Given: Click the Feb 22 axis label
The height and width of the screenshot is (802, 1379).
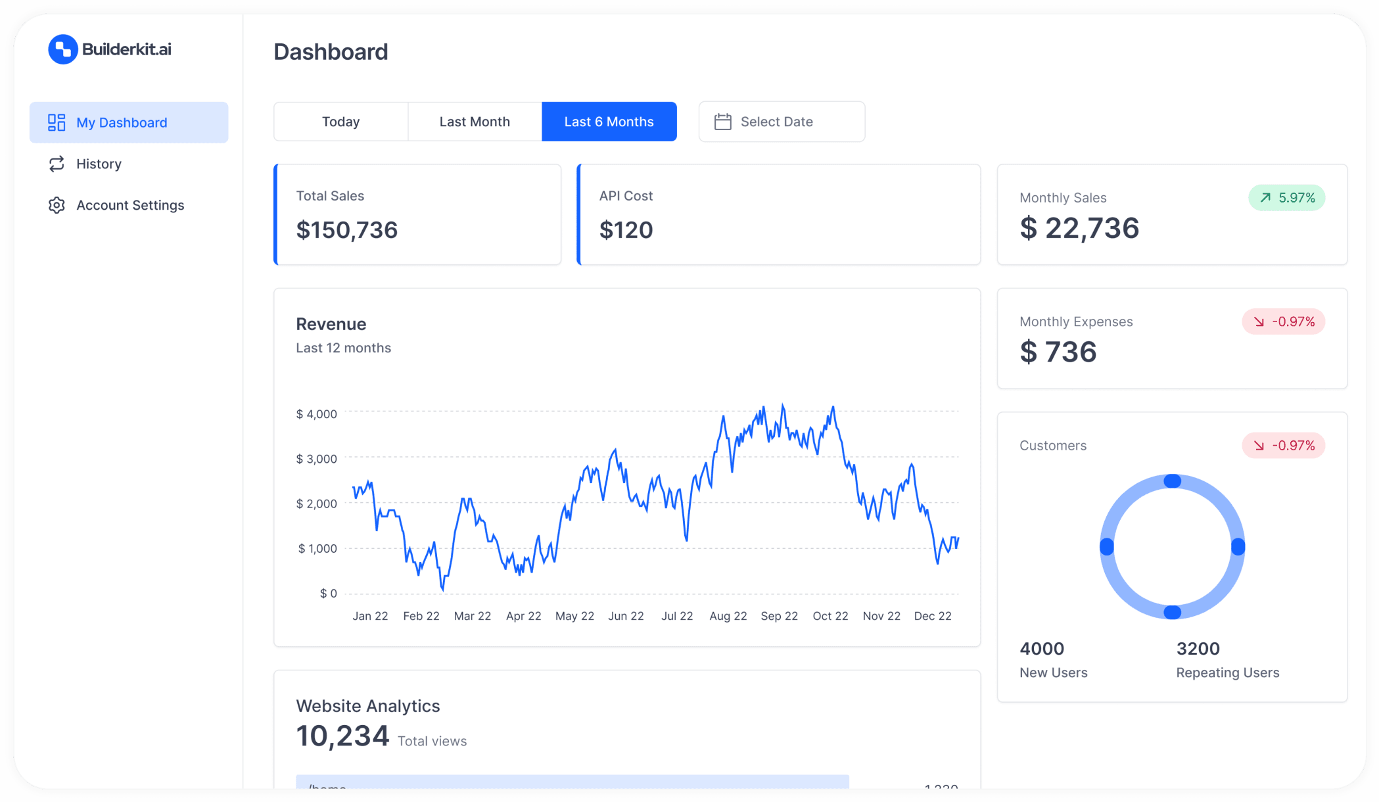Looking at the screenshot, I should (421, 616).
